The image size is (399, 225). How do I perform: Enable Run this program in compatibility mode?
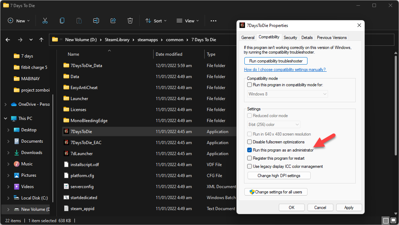pyautogui.click(x=249, y=85)
